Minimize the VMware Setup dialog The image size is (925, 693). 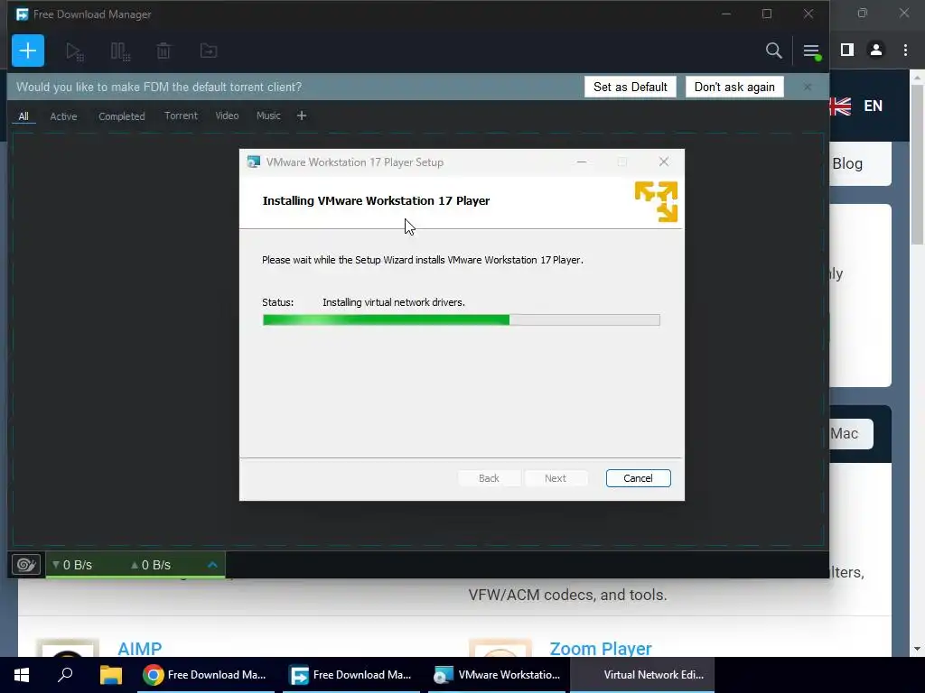pos(582,162)
